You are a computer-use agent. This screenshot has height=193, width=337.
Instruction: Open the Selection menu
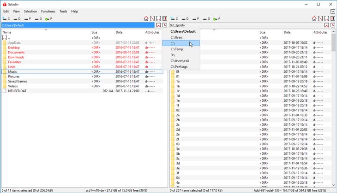[x=30, y=11]
